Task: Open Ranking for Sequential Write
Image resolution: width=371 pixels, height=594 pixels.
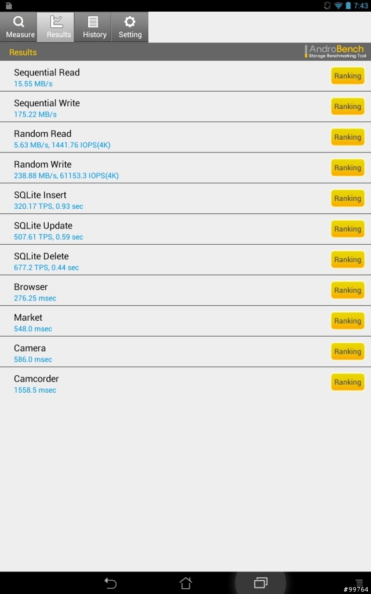Action: click(348, 107)
